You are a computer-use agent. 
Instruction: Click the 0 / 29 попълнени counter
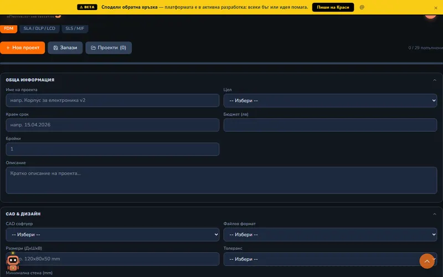point(425,48)
